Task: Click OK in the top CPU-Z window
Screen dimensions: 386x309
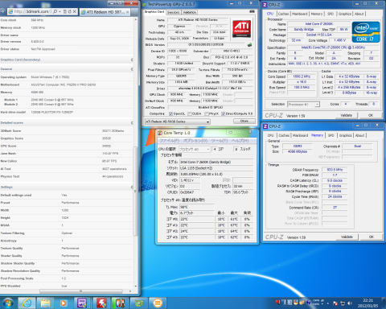Action: click(x=371, y=115)
